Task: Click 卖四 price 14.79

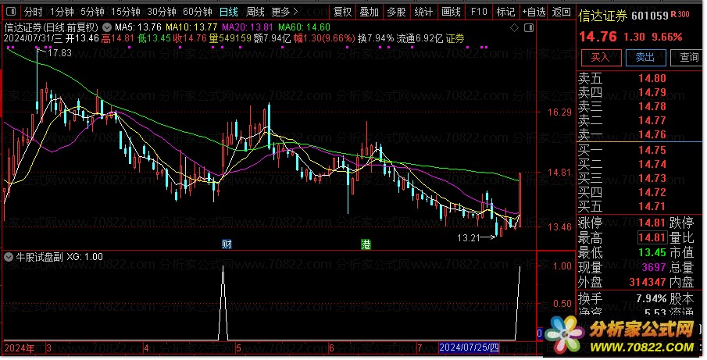Action: 652,92
